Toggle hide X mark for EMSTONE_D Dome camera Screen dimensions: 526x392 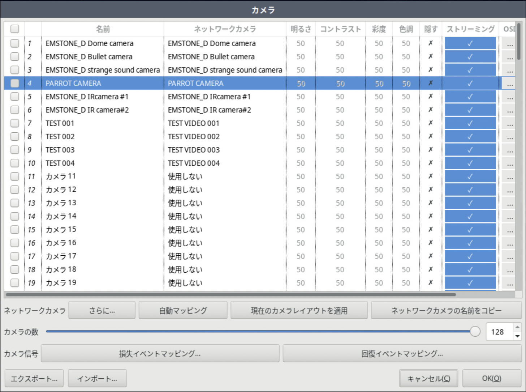pos(430,43)
